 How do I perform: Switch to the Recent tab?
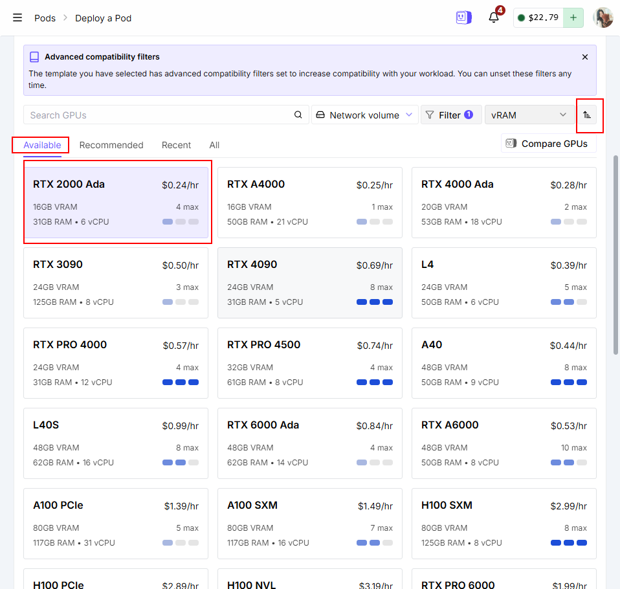point(176,145)
